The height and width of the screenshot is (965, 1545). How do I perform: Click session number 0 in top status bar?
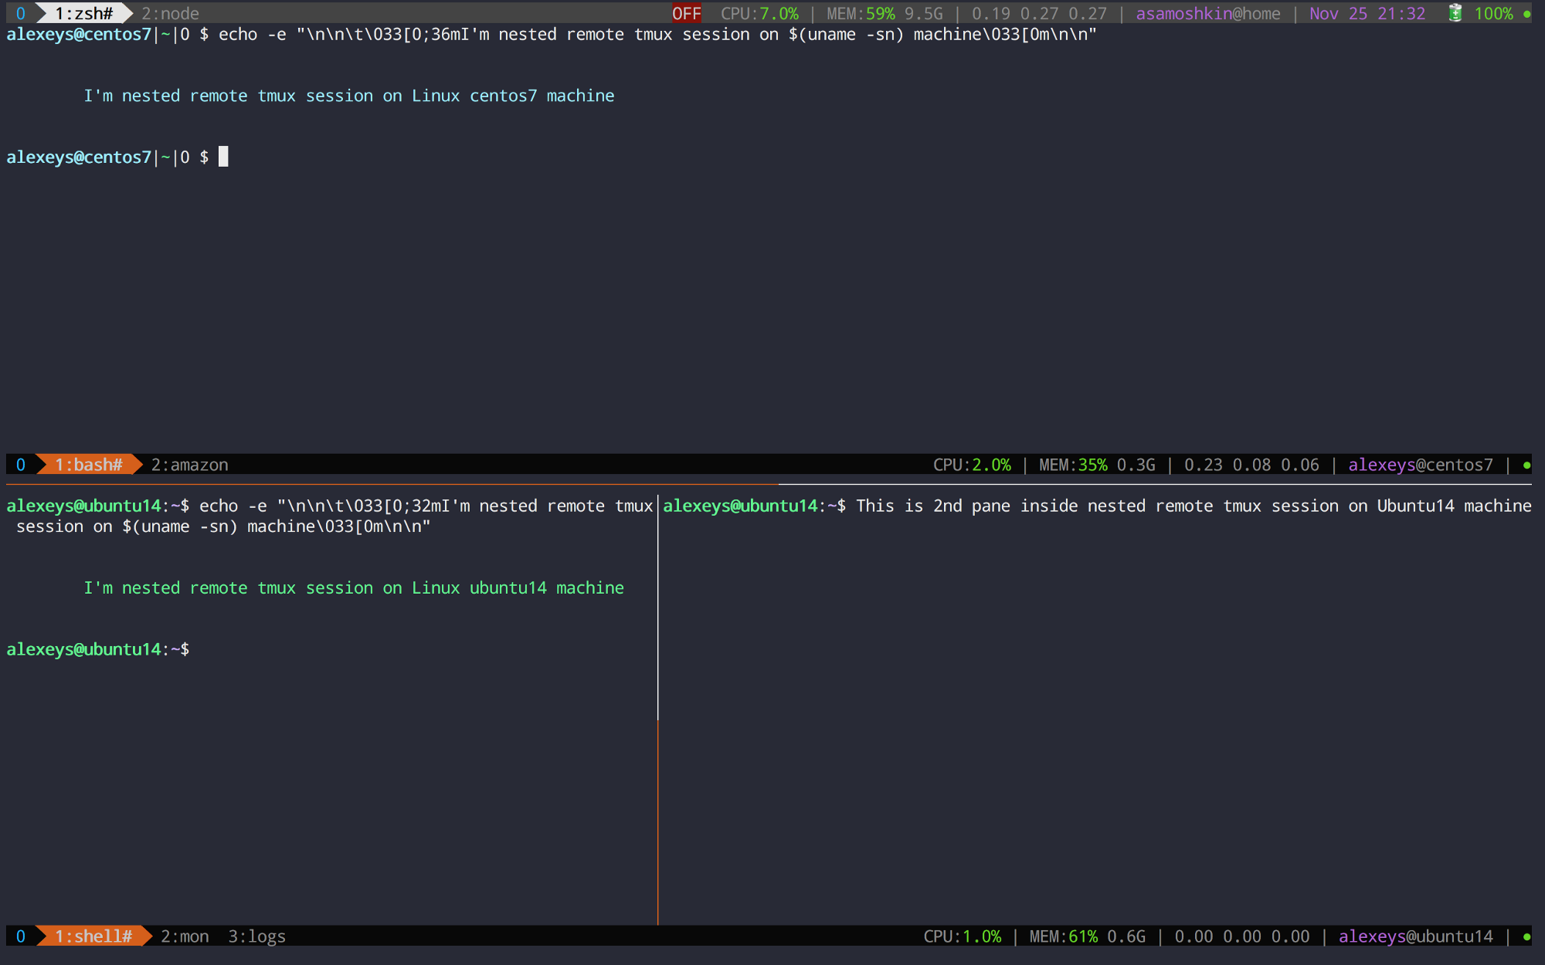tap(21, 13)
